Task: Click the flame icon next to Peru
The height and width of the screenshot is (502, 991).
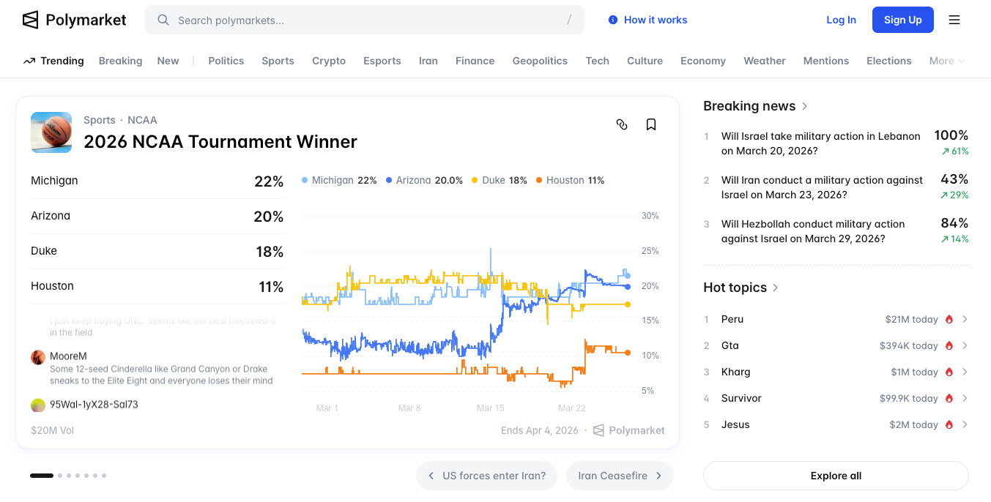Action: coord(949,319)
